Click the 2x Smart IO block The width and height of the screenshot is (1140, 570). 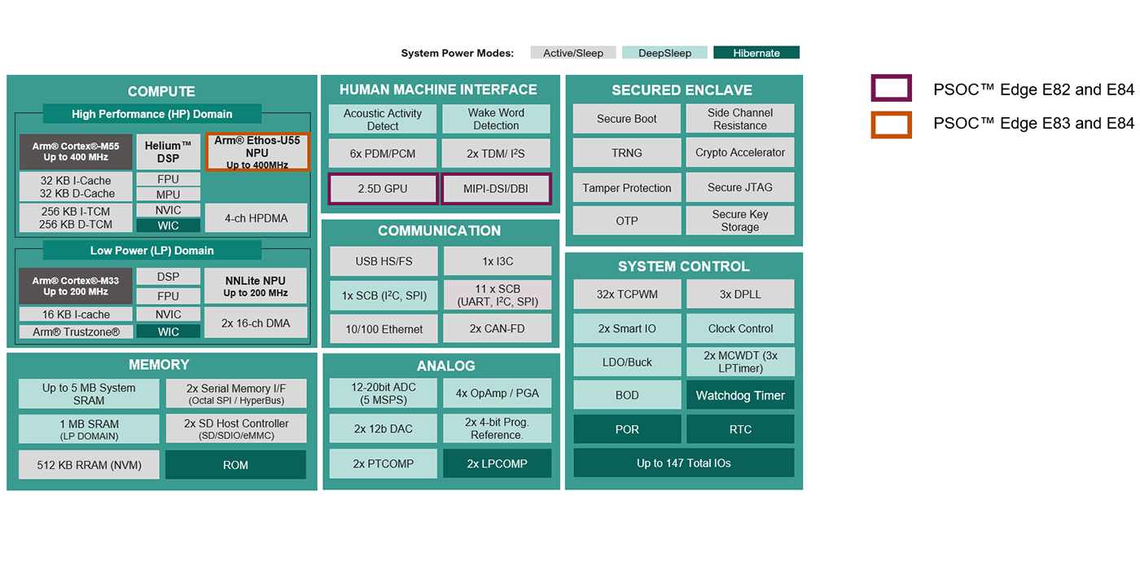click(x=627, y=328)
